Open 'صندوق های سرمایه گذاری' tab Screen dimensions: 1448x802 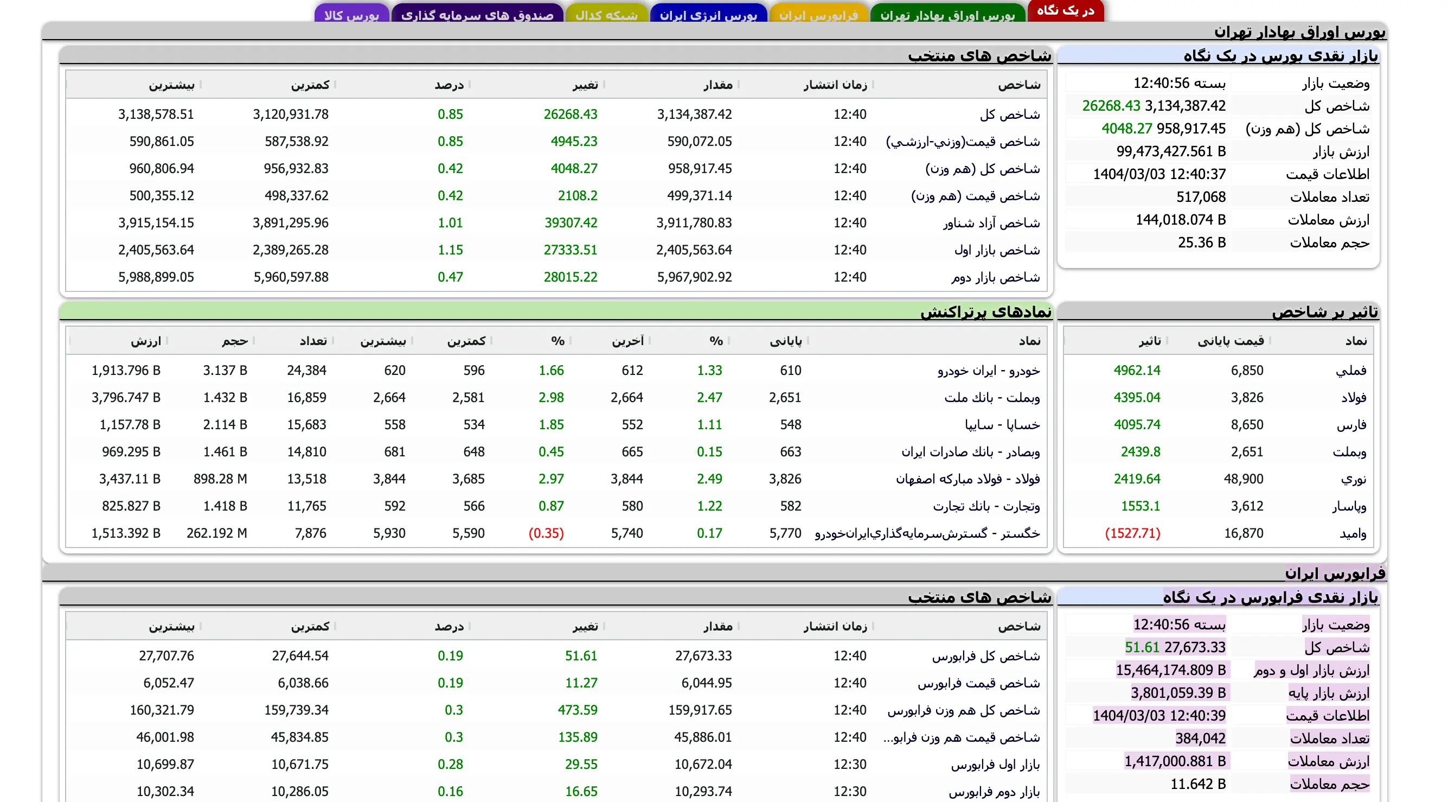[x=477, y=14]
